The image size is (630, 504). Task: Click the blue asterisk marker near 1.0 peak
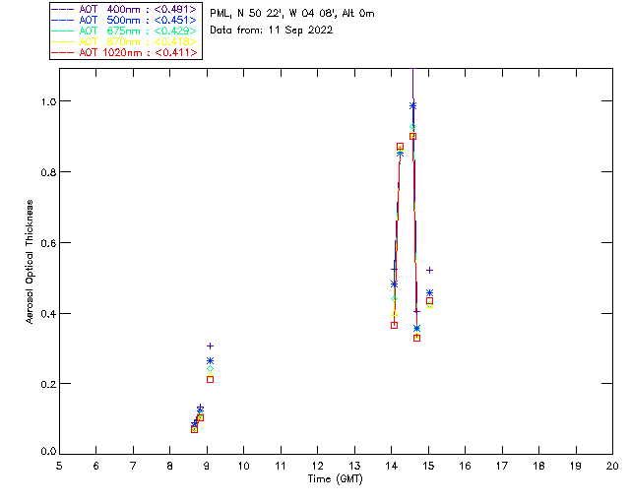[412, 106]
